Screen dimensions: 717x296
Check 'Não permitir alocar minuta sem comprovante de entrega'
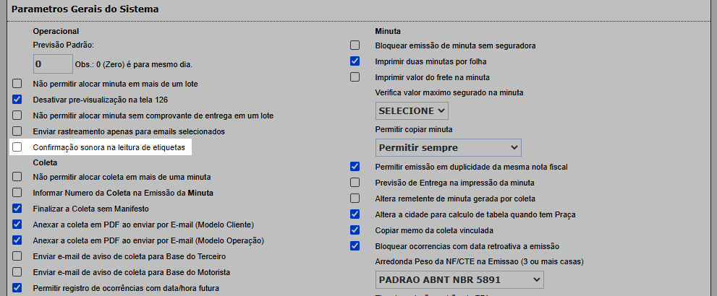(x=17, y=116)
